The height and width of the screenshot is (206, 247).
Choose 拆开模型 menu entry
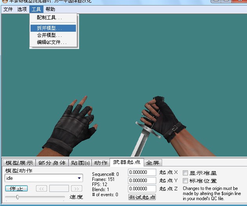pyautogui.click(x=49, y=28)
